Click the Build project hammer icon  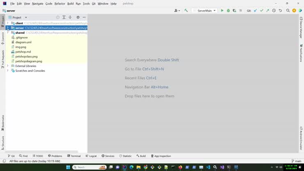[x=186, y=11]
